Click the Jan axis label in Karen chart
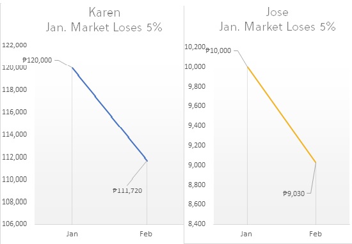 pos(72,234)
